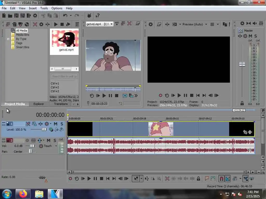
Task: Click the What's This help icon
Action: [x=97, y=16]
